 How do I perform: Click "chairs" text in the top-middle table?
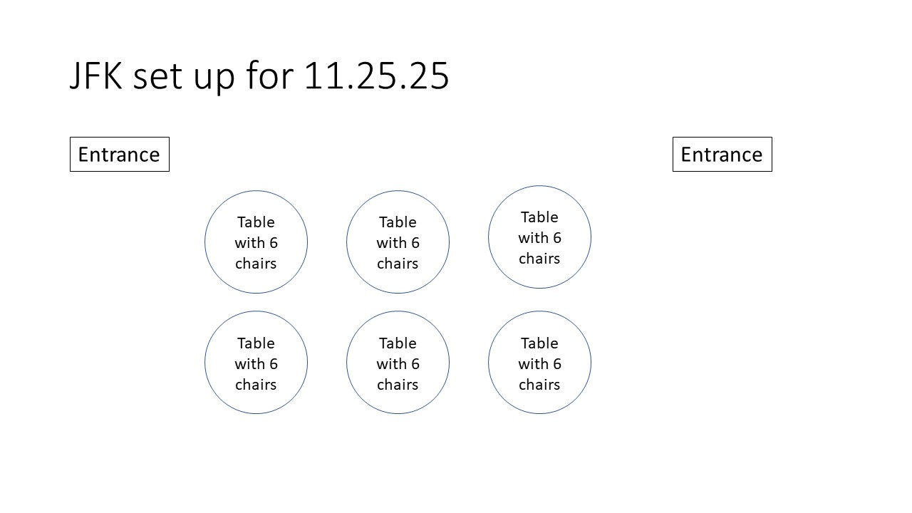click(398, 264)
